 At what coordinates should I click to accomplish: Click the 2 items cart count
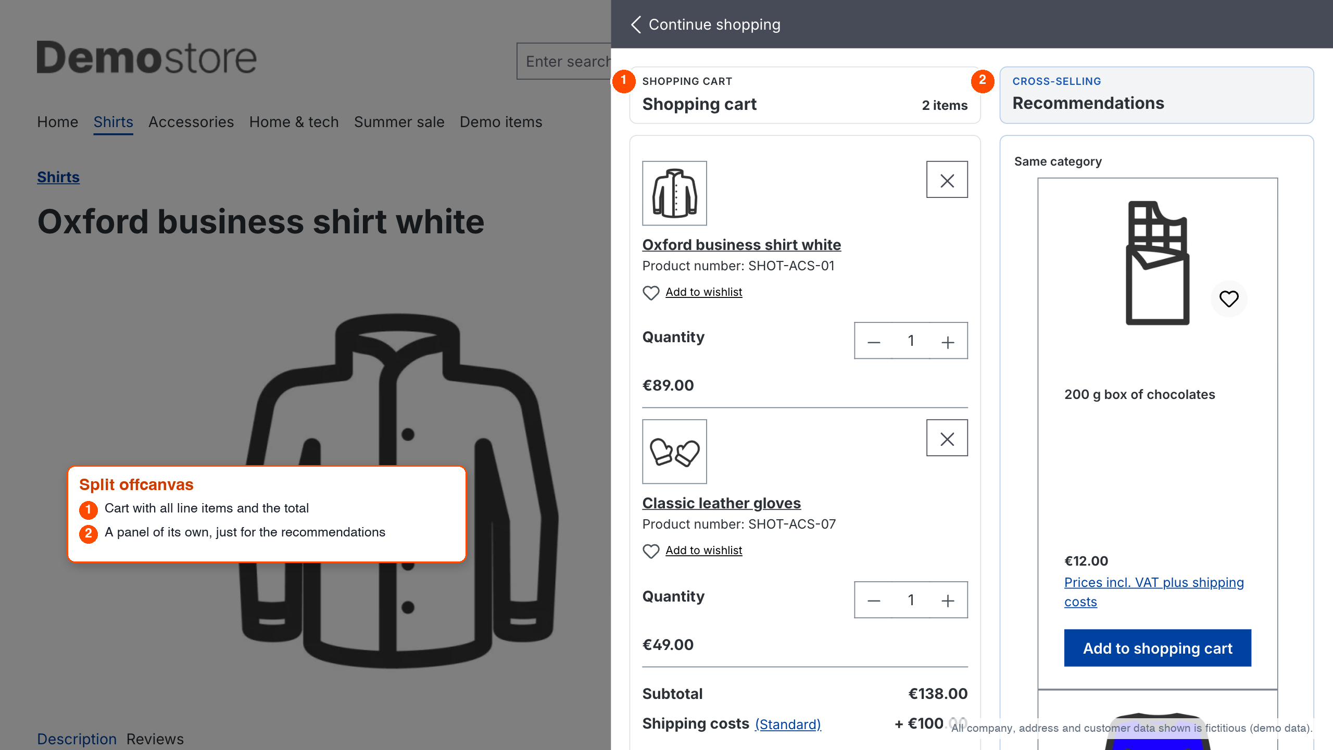(945, 105)
